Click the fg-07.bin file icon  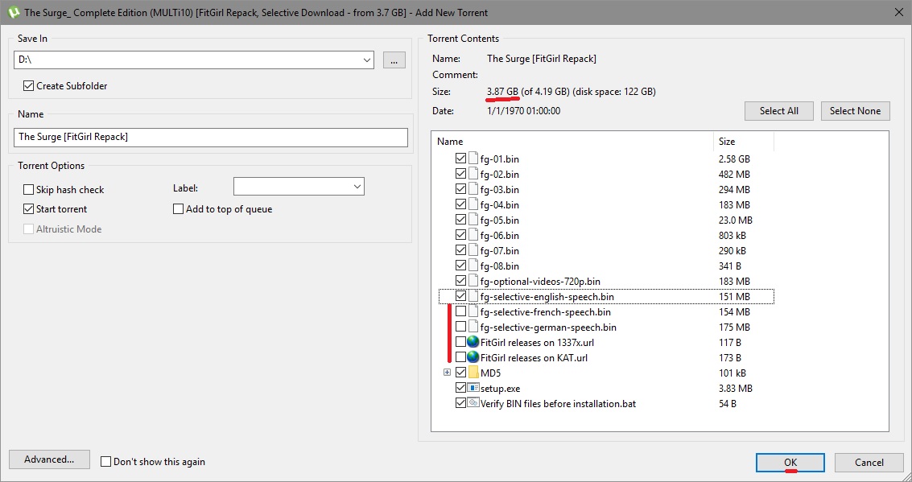coord(473,250)
